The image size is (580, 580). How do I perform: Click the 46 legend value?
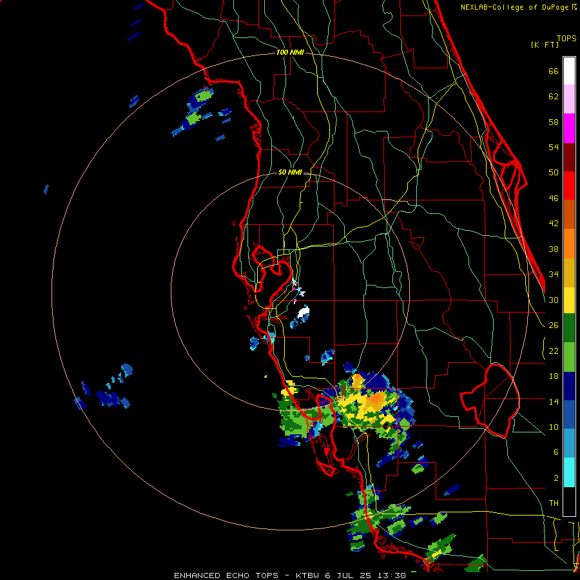554,198
